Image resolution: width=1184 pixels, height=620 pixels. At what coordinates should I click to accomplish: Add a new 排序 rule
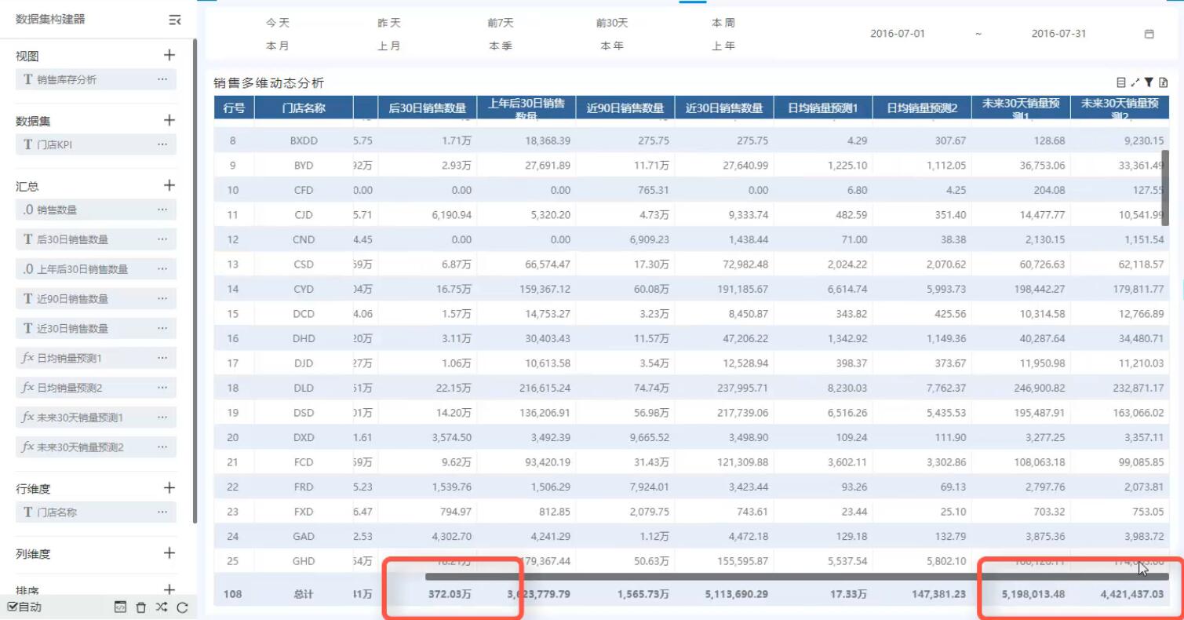(x=169, y=589)
